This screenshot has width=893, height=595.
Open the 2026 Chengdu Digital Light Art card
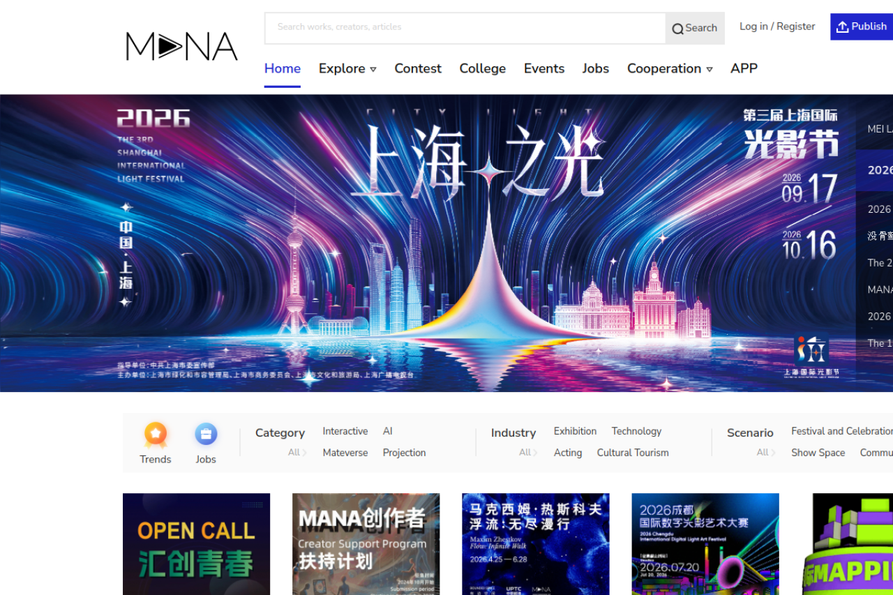705,544
